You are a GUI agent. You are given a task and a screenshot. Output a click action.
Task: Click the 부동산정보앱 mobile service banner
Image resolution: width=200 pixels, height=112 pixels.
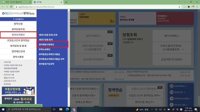[18, 91]
